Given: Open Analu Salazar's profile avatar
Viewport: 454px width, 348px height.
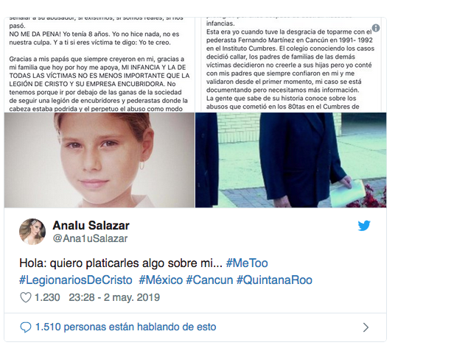Looking at the screenshot, I should click(32, 232).
